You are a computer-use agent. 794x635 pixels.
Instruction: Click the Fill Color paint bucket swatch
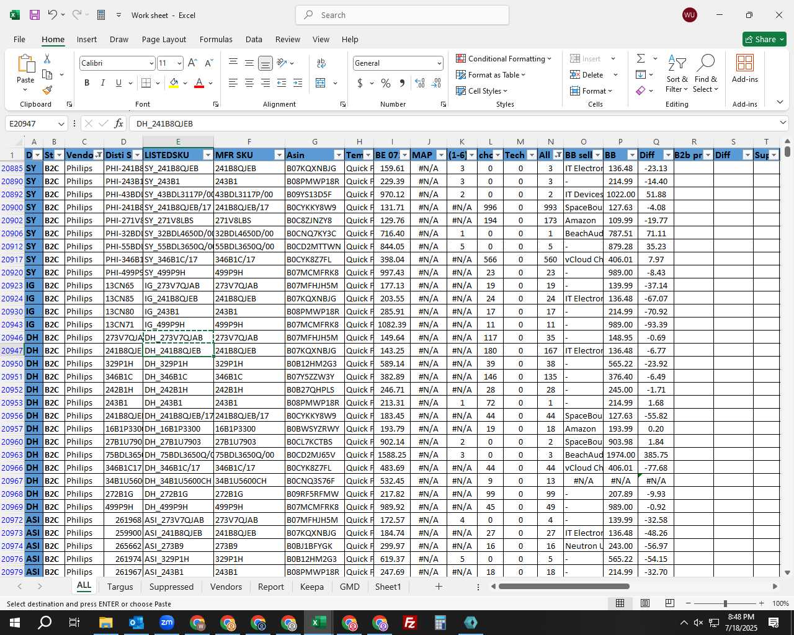174,83
